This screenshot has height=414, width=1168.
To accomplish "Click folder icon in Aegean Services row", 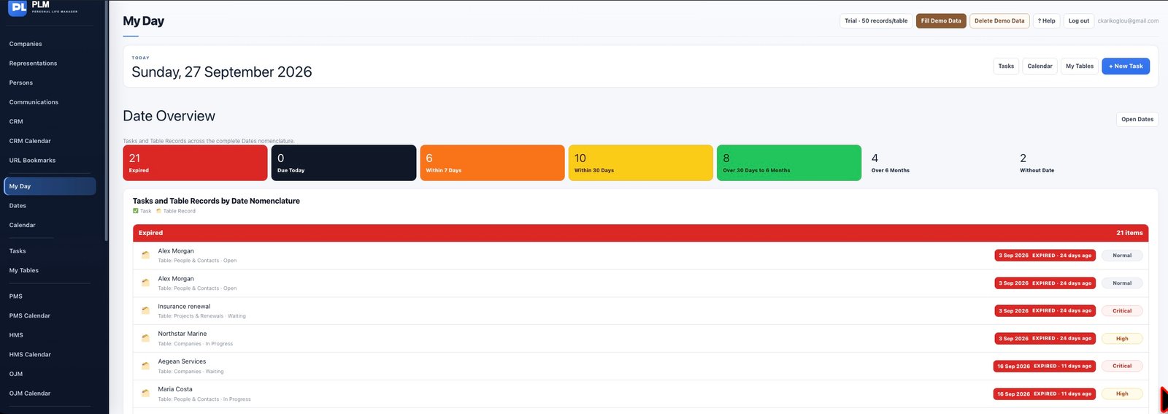I will [145, 366].
